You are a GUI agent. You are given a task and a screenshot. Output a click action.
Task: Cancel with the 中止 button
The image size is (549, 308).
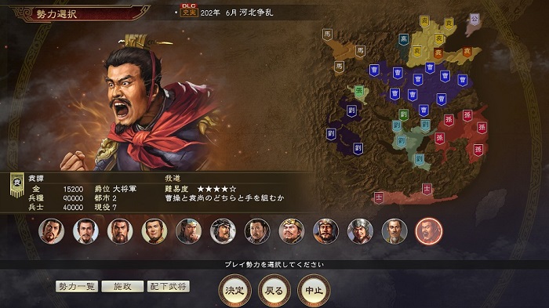click(314, 290)
